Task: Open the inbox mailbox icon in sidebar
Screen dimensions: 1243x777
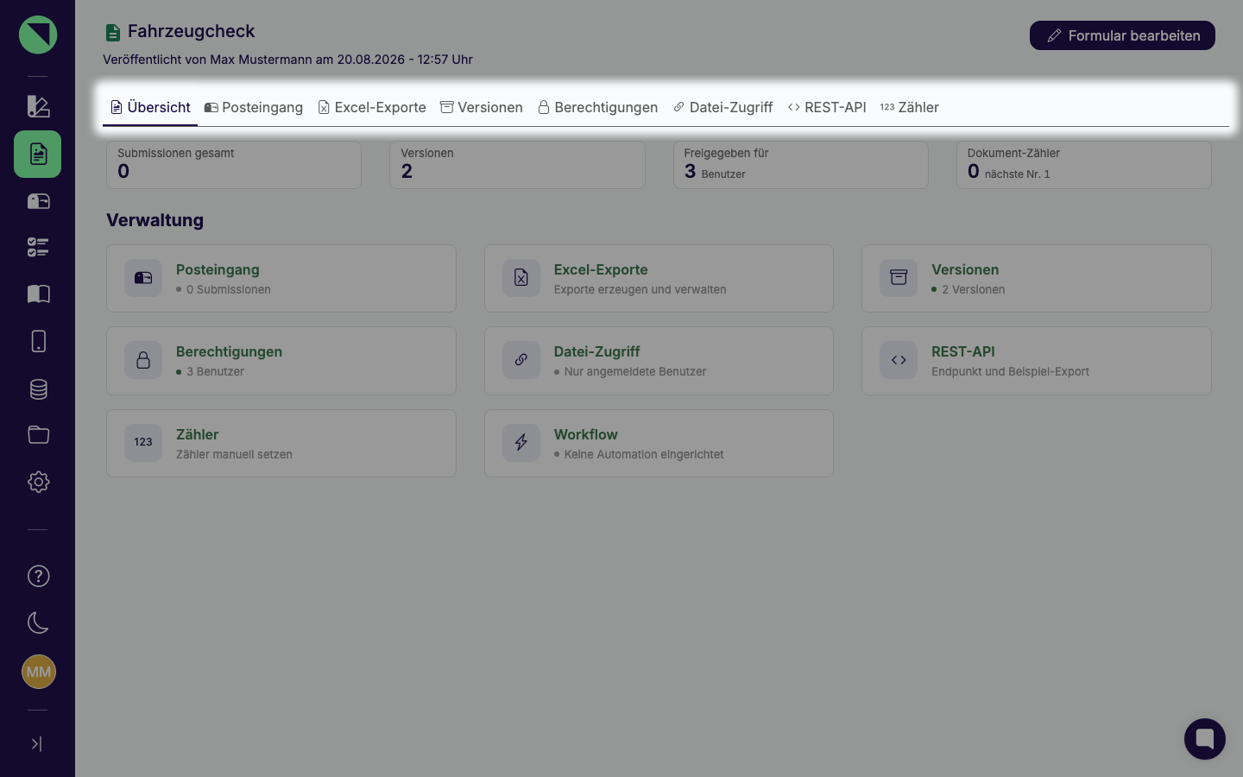Action: (38, 201)
